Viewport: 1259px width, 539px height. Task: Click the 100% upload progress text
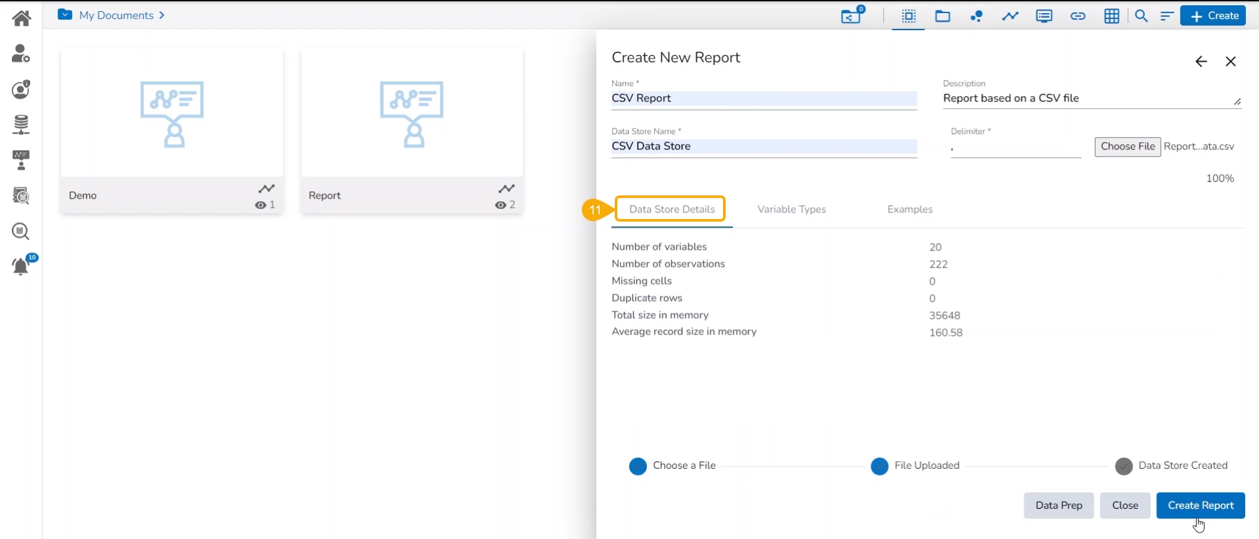(x=1220, y=178)
